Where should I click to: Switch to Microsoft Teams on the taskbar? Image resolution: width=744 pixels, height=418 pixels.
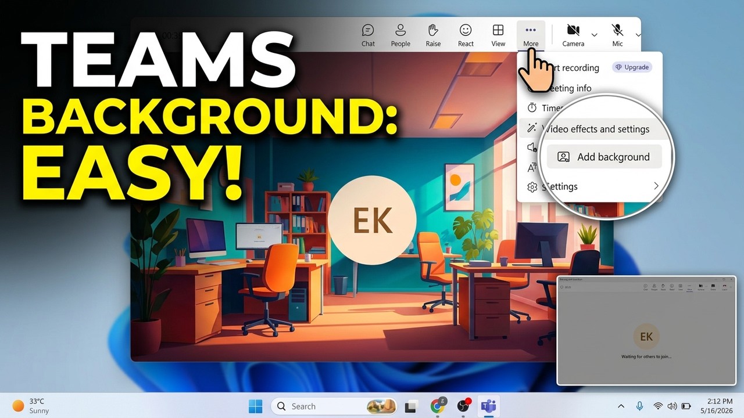click(489, 406)
